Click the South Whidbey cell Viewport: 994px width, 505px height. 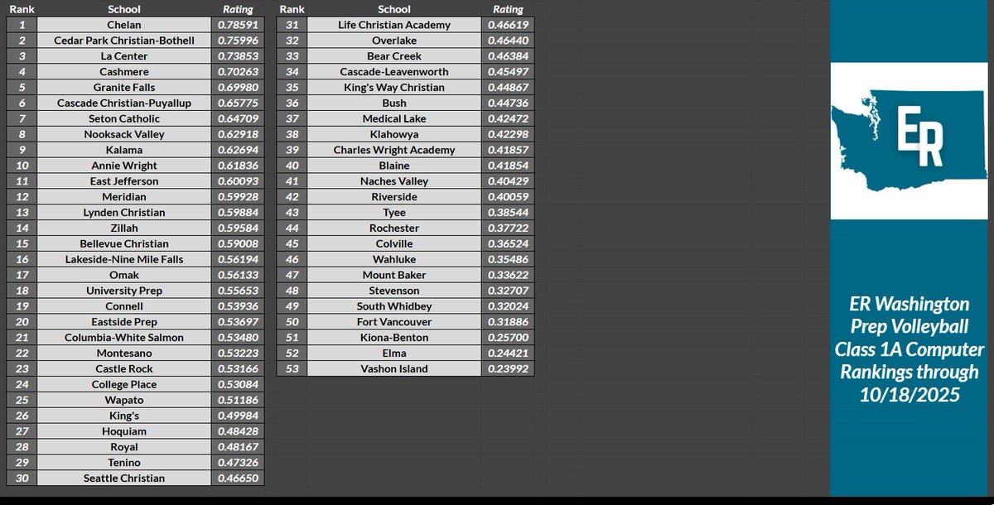(394, 306)
